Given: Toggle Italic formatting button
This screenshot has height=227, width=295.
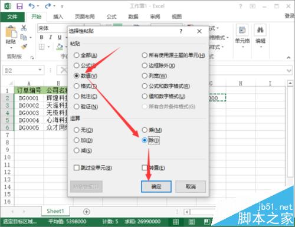Looking at the screenshot, I should tap(51, 37).
